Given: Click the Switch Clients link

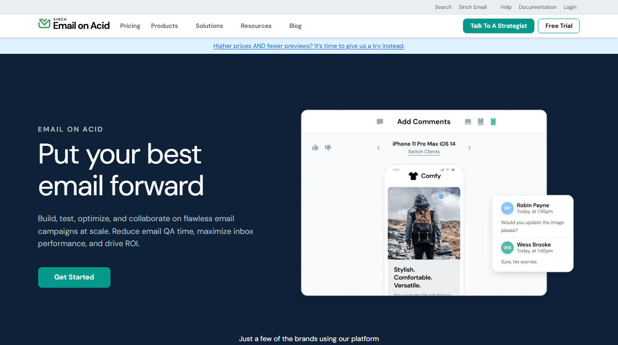Looking at the screenshot, I should (x=424, y=152).
